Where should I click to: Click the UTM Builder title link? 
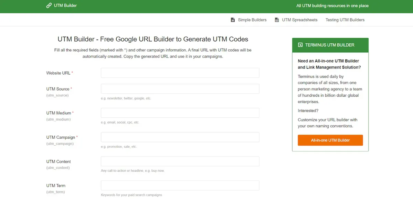tap(65, 6)
